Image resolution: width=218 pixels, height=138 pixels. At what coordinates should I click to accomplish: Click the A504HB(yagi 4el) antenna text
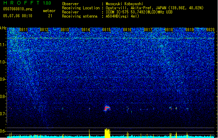tap(122, 16)
